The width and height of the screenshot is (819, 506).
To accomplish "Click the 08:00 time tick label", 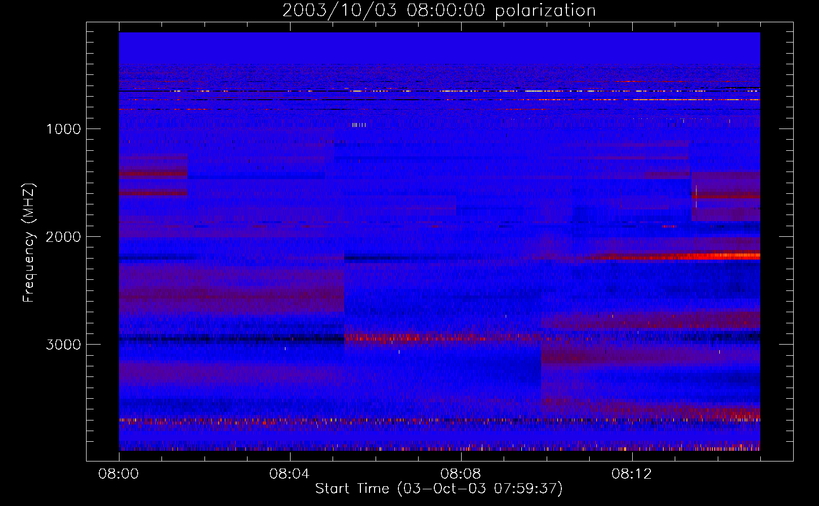I will coord(118,474).
